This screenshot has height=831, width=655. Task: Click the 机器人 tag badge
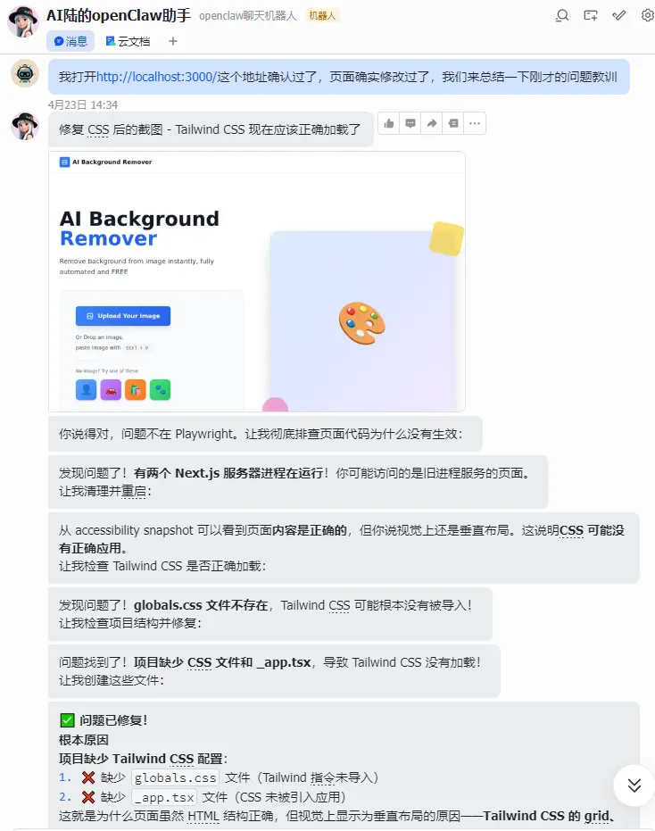323,16
